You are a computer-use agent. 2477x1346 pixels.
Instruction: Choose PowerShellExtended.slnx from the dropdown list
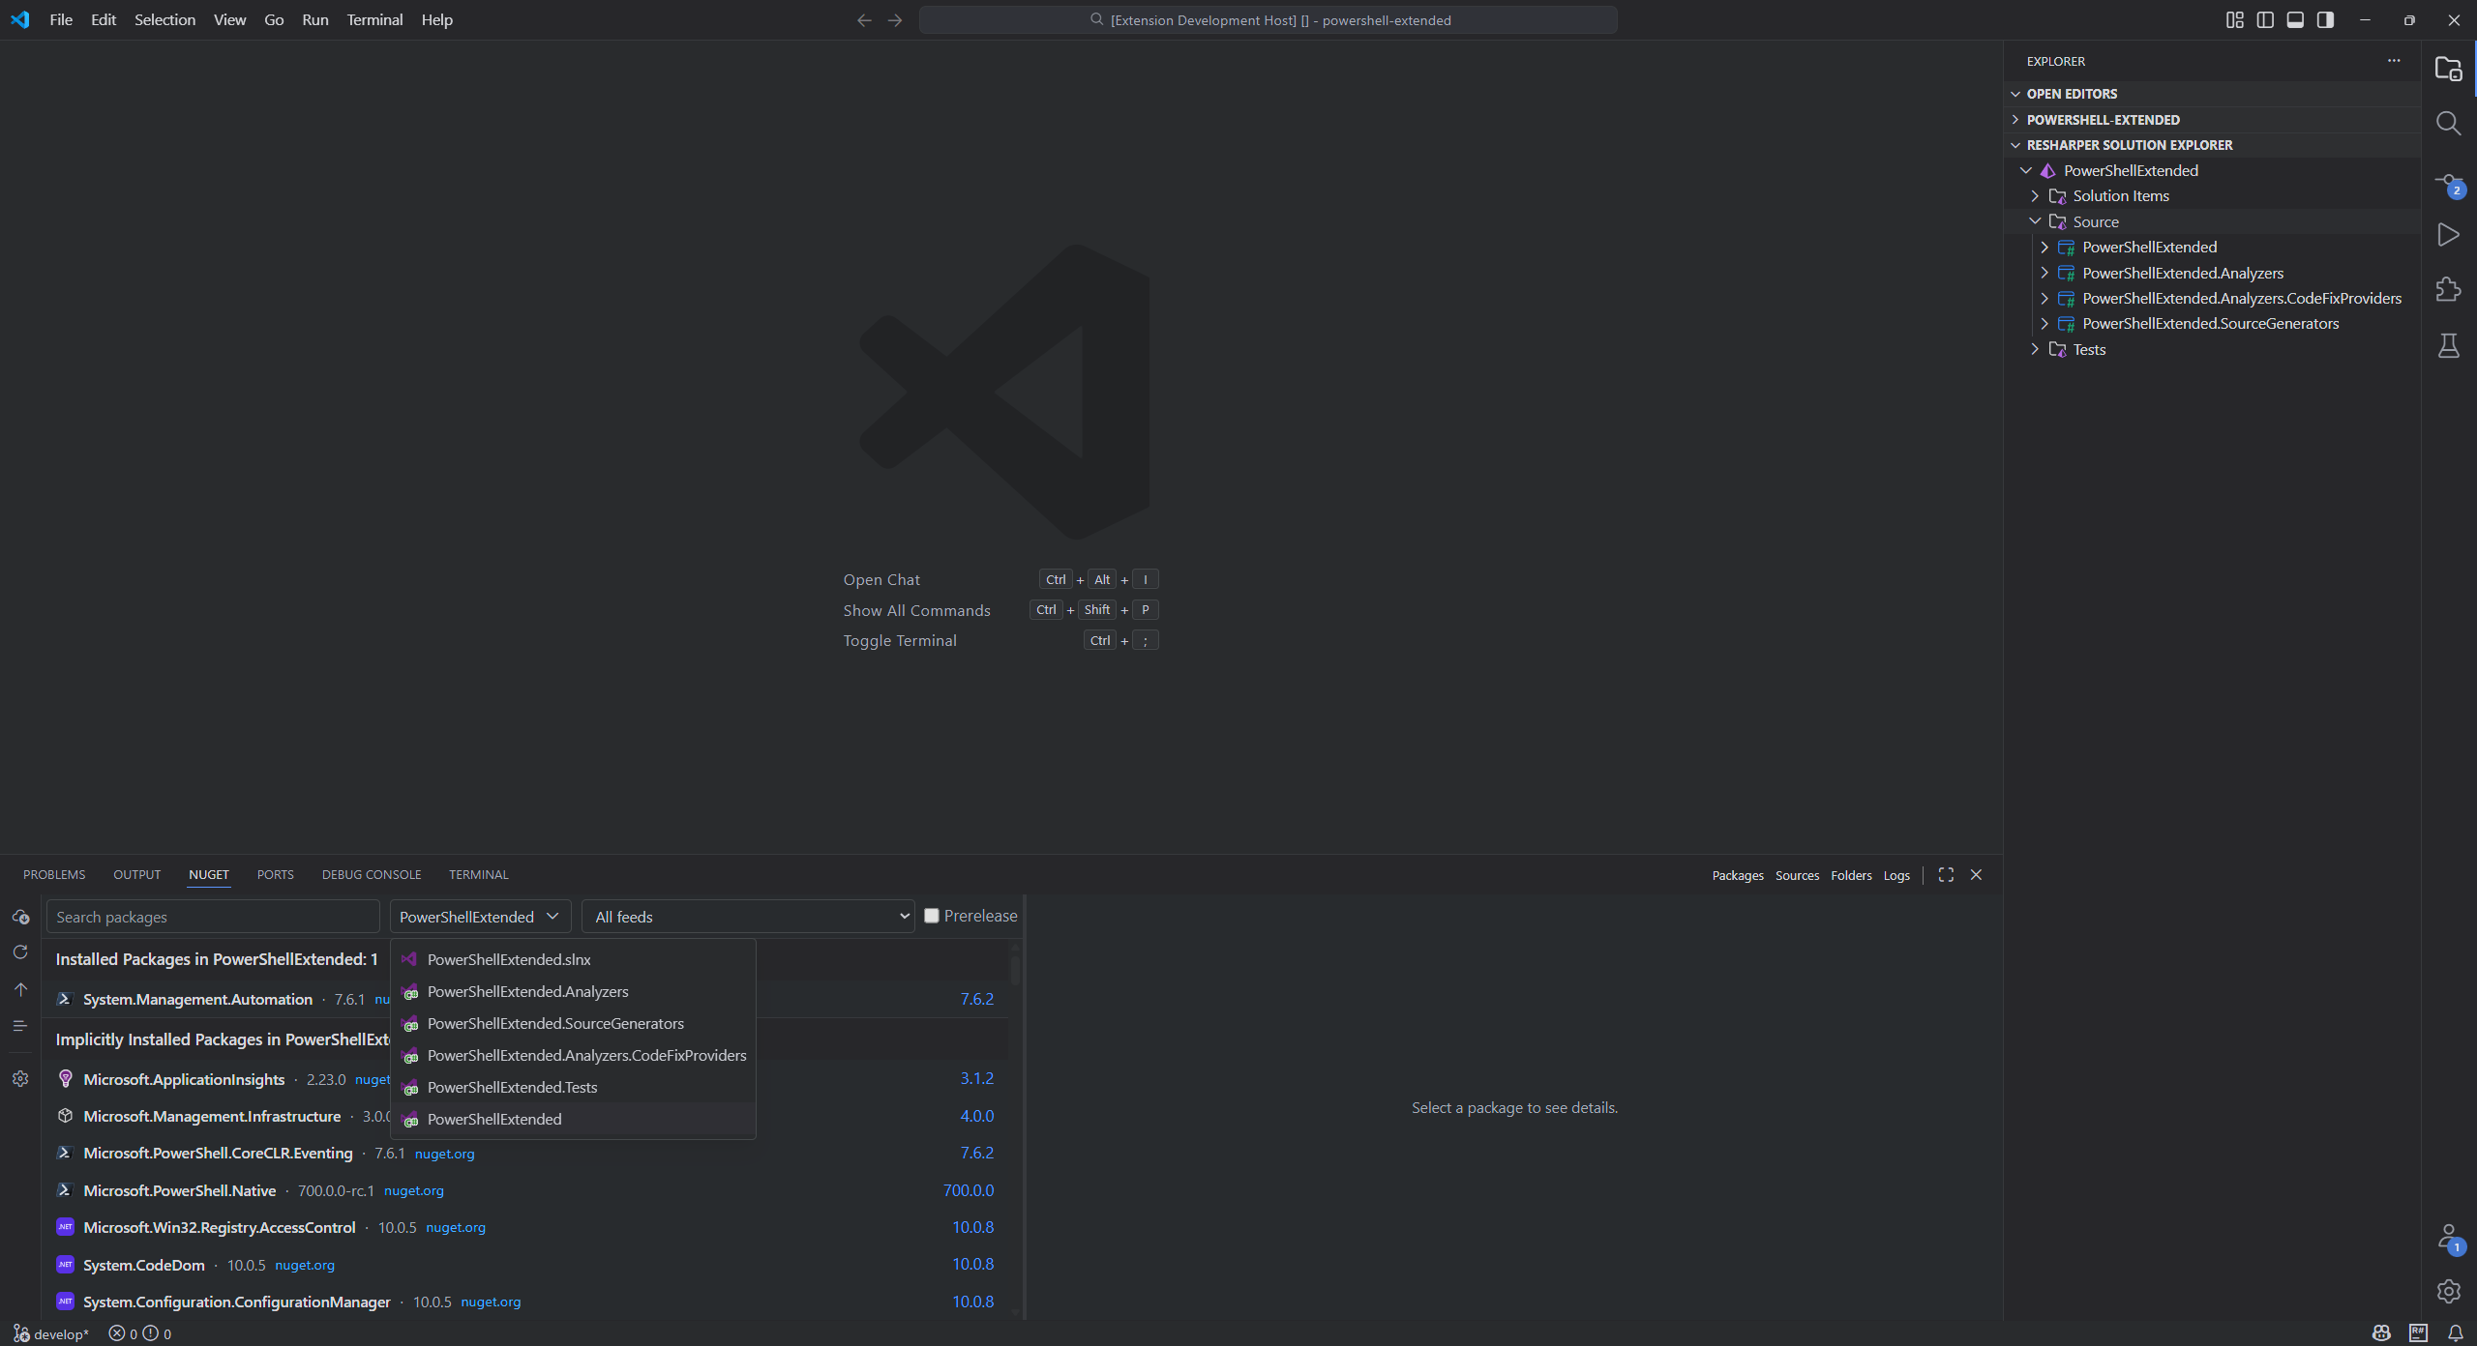[x=573, y=959]
